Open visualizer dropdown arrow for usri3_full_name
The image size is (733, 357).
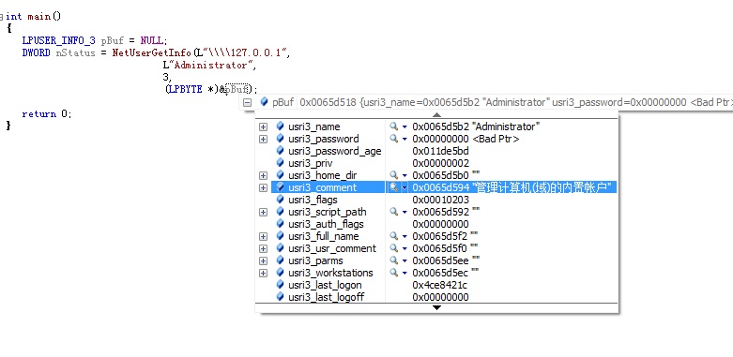(405, 236)
